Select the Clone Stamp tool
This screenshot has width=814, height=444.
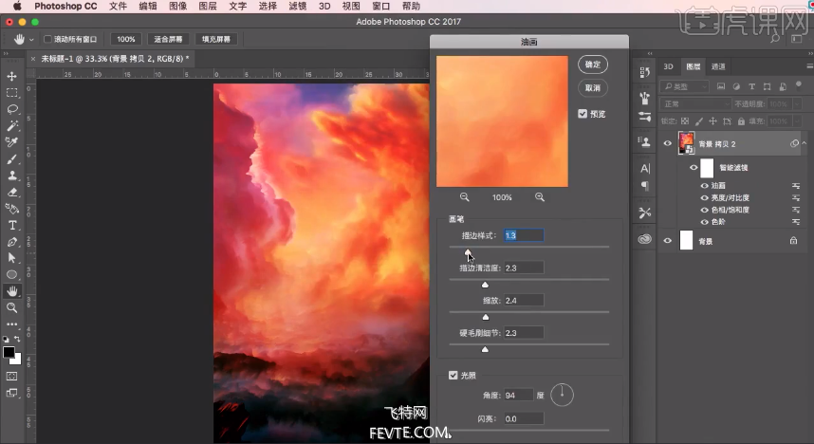(12, 176)
